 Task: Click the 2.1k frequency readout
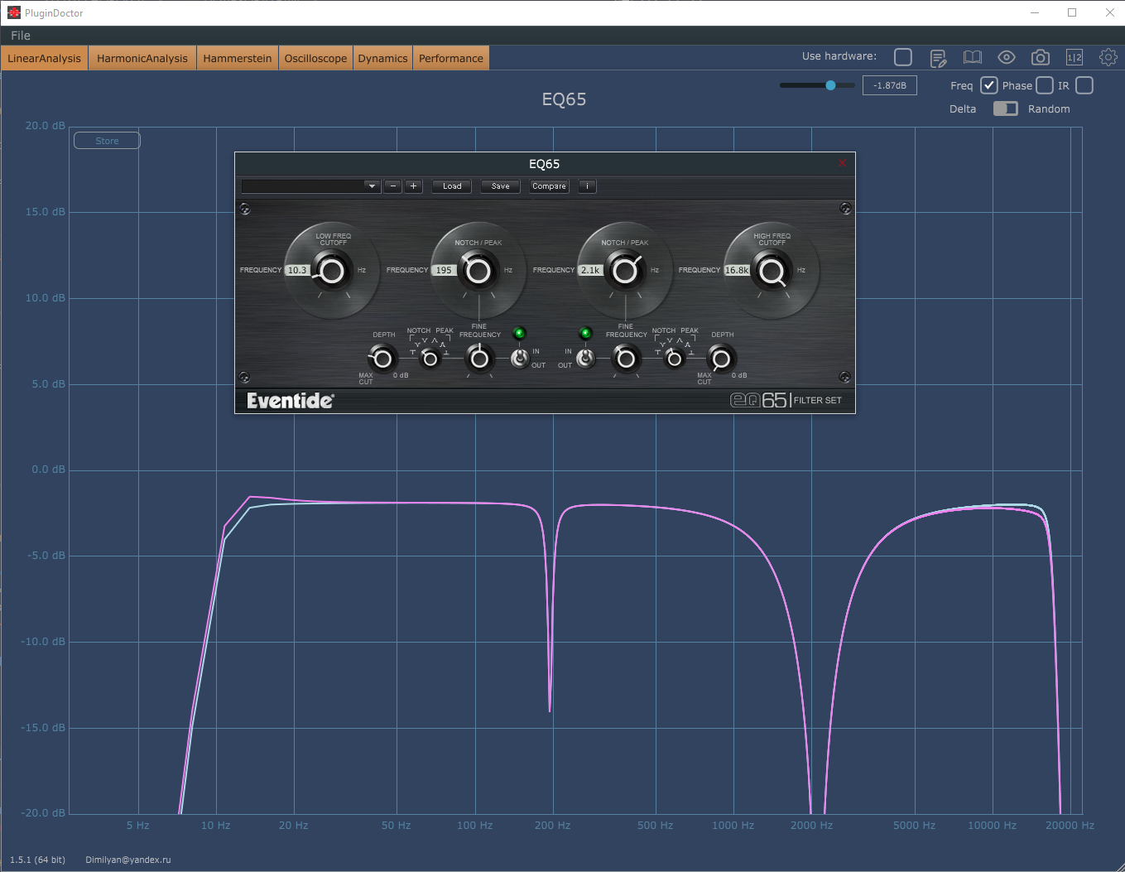590,270
